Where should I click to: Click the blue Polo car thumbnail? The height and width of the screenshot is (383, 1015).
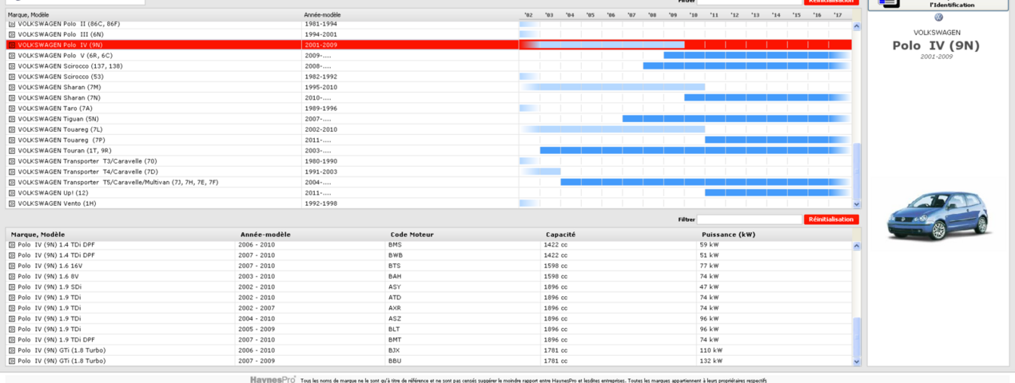[938, 216]
